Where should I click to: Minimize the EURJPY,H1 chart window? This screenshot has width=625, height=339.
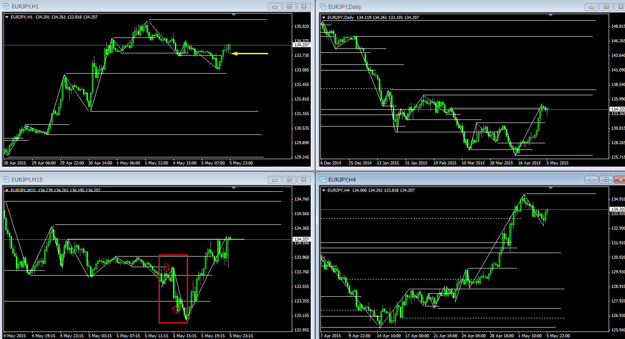click(x=275, y=7)
